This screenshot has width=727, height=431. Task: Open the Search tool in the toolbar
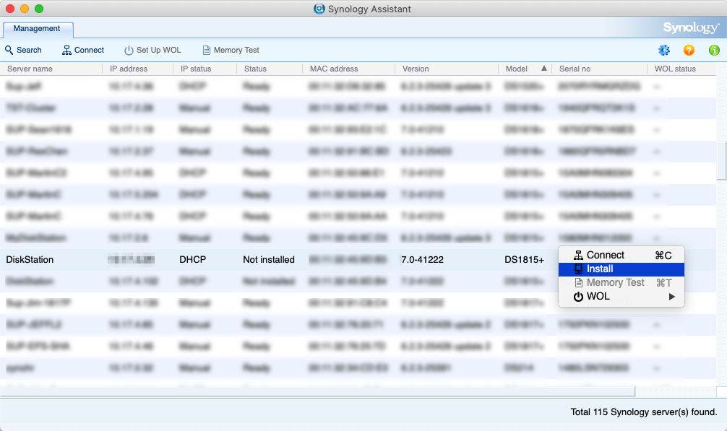[x=24, y=50]
